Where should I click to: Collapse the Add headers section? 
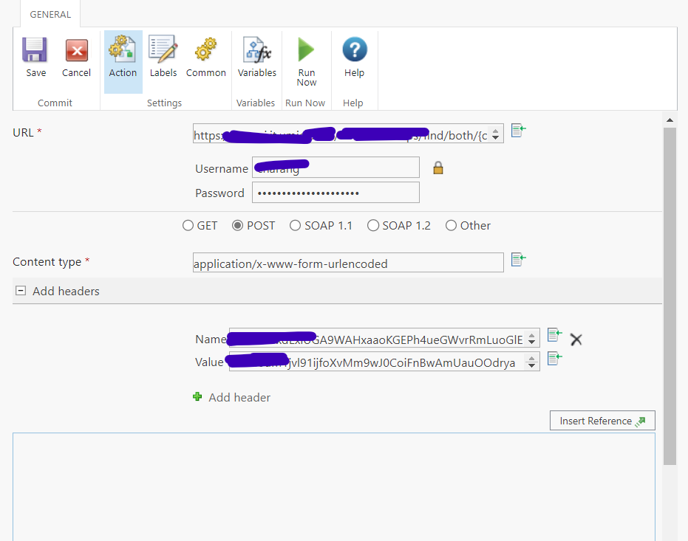tap(21, 291)
